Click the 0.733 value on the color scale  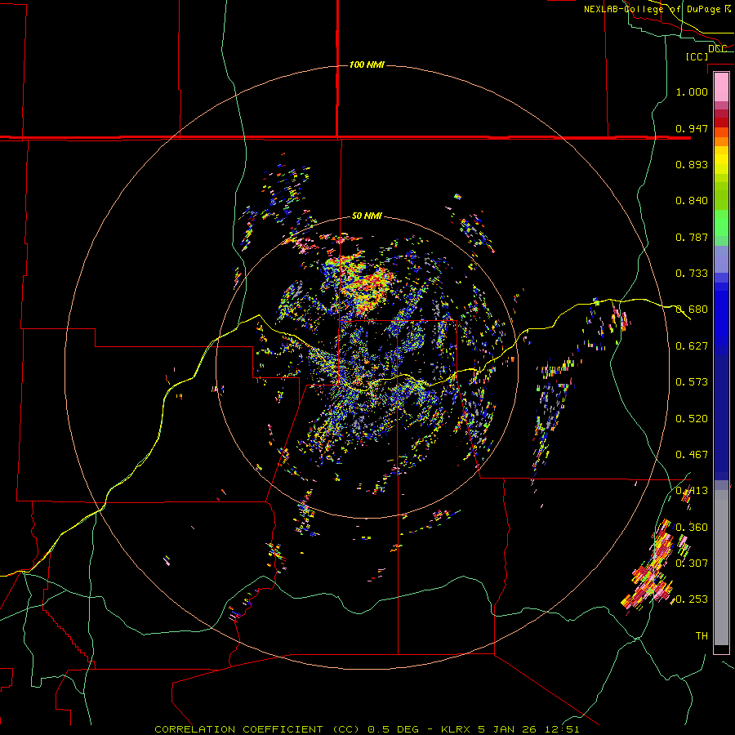click(x=692, y=274)
